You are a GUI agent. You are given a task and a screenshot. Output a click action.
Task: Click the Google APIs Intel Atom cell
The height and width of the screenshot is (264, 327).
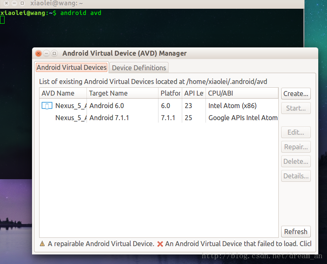point(243,118)
